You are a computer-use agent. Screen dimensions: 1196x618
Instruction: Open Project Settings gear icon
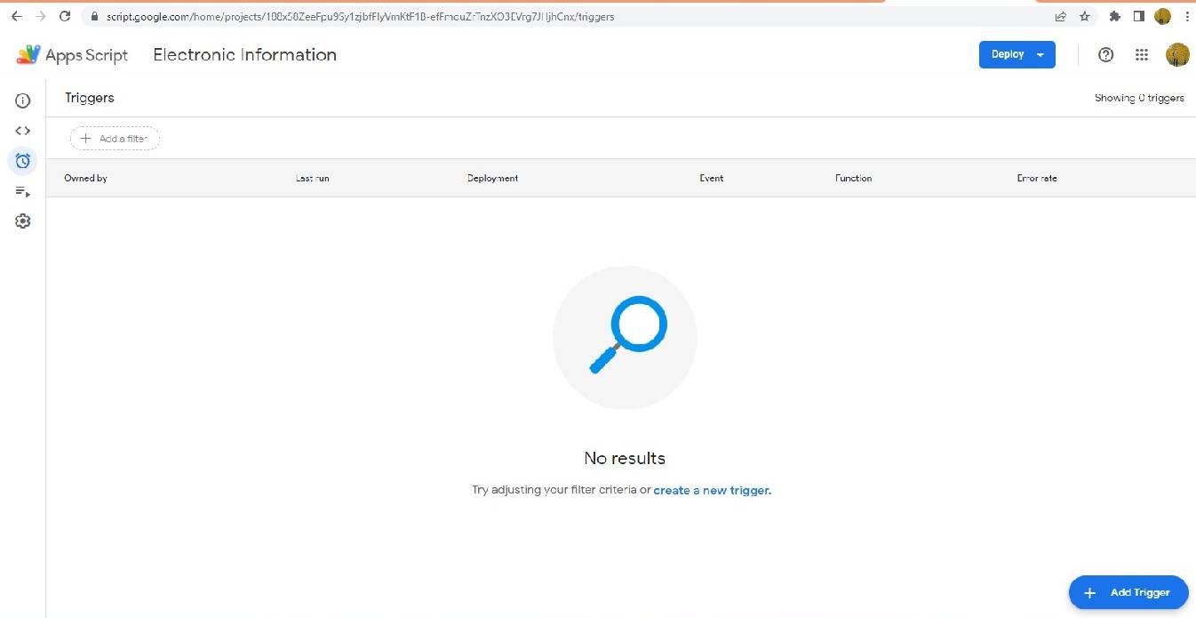23,221
